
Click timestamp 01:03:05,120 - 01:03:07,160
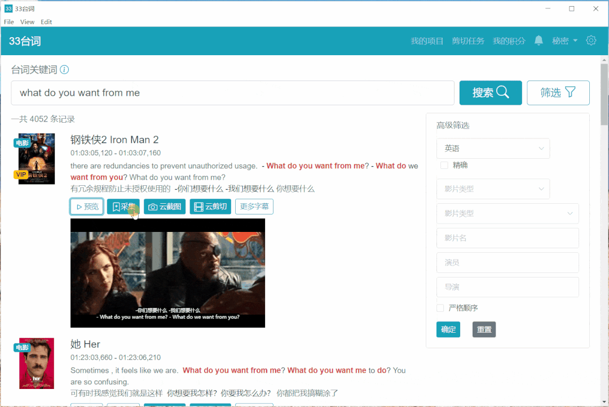tap(116, 153)
